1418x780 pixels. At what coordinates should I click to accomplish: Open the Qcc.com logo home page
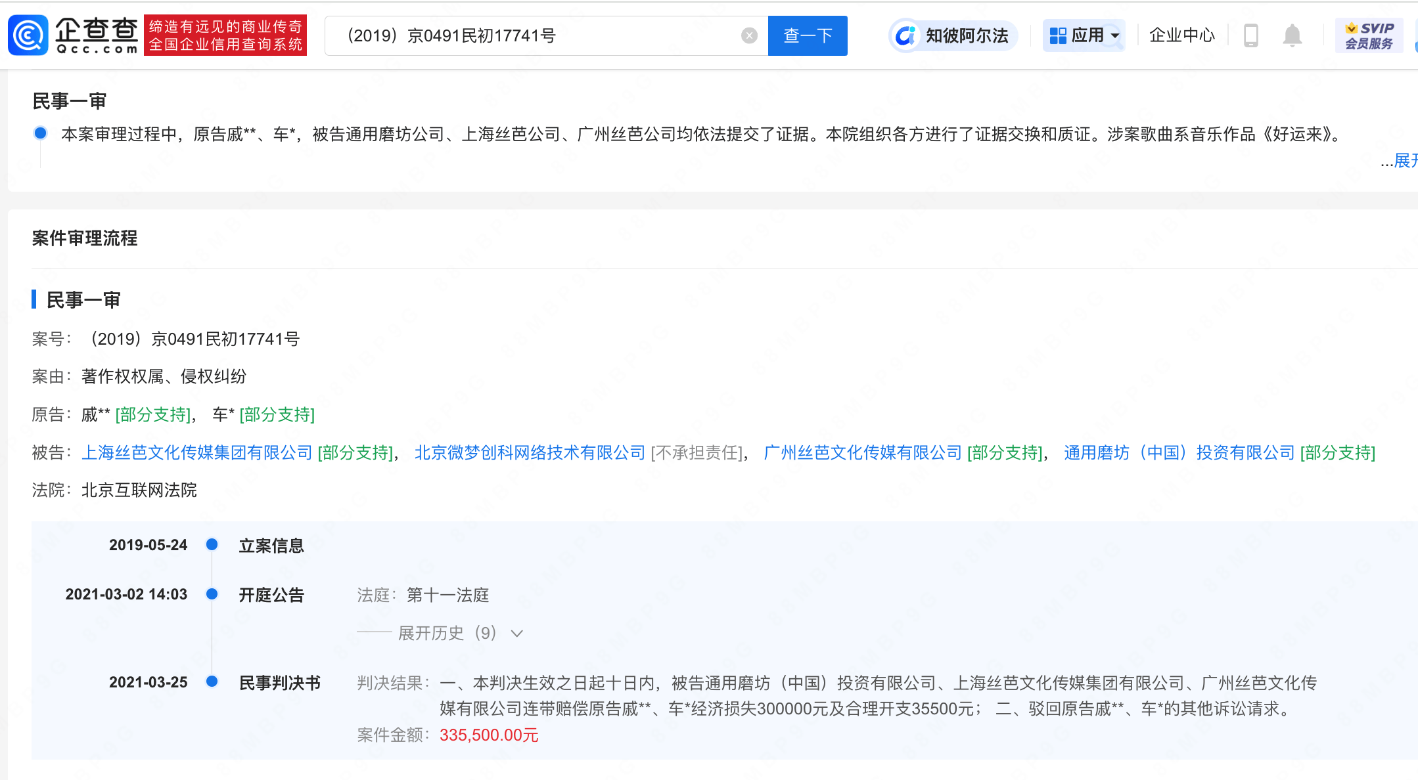tap(74, 35)
